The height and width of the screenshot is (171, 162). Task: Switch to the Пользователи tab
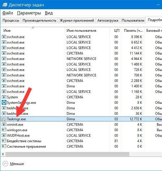click(x=133, y=20)
